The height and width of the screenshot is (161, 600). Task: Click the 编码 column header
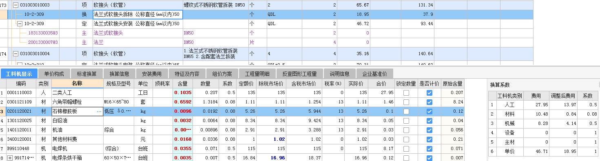(x=21, y=84)
